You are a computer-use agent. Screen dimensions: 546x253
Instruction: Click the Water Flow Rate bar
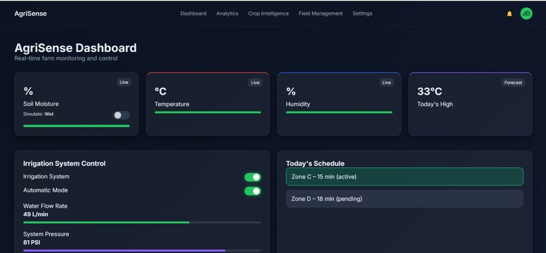[142, 223]
